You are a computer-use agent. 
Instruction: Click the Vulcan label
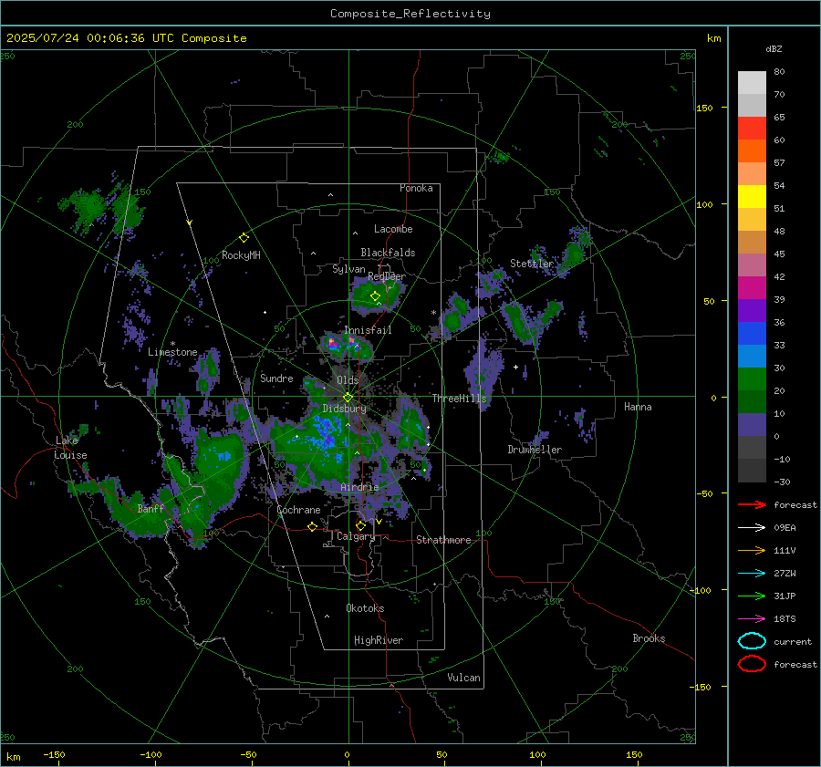pos(463,678)
